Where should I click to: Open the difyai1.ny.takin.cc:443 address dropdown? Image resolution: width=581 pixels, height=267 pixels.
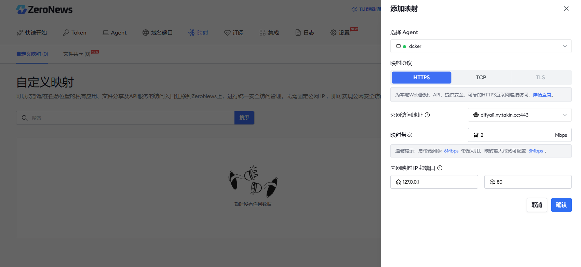(x=519, y=115)
